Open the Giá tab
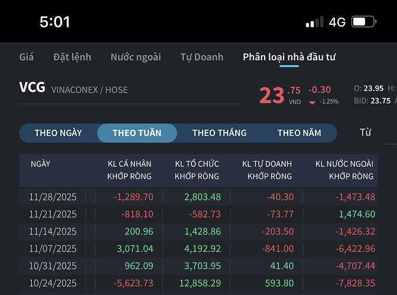 click(27, 57)
